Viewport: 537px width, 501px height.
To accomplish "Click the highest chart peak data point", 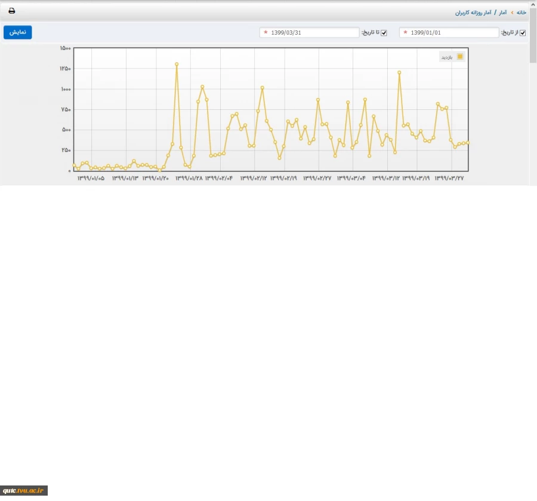I will [x=177, y=64].
